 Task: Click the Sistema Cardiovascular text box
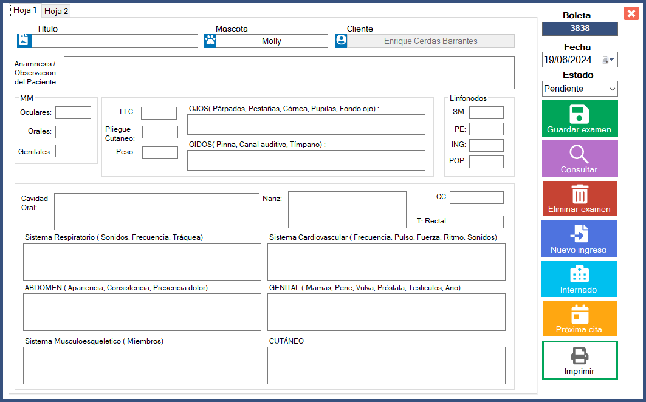pyautogui.click(x=387, y=262)
